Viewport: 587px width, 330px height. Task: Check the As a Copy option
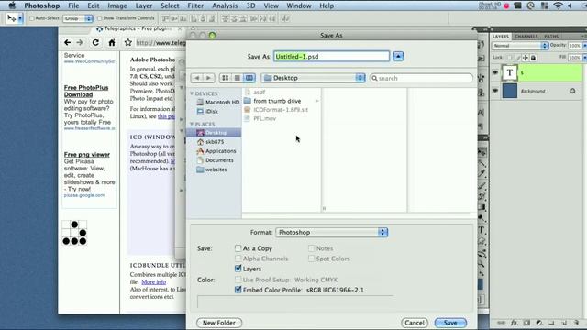coord(238,248)
